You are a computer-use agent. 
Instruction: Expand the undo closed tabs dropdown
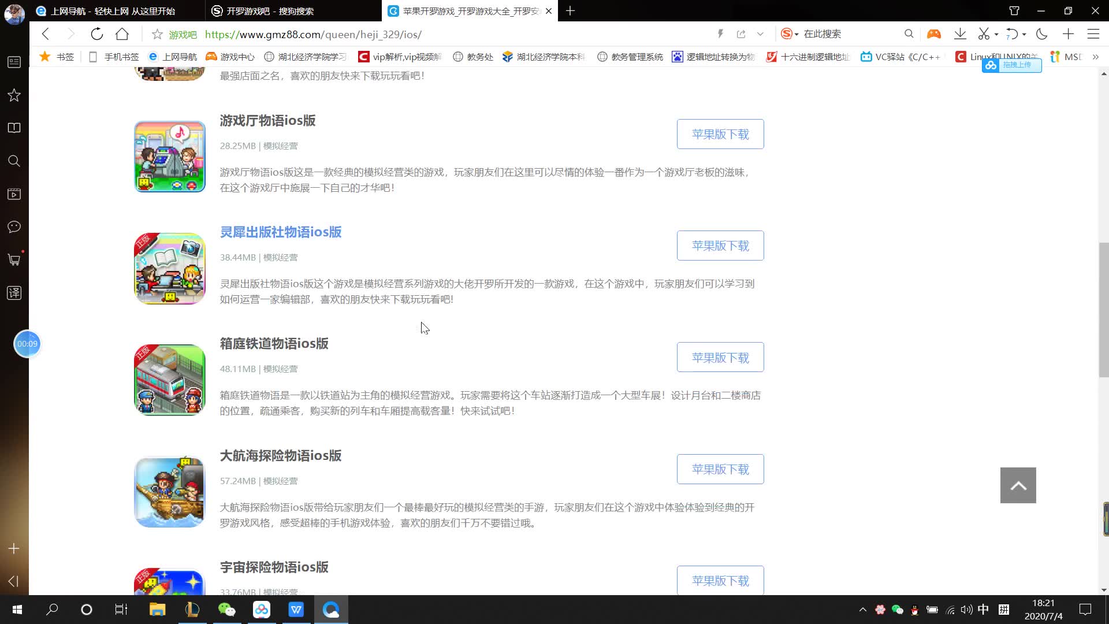pos(1024,35)
